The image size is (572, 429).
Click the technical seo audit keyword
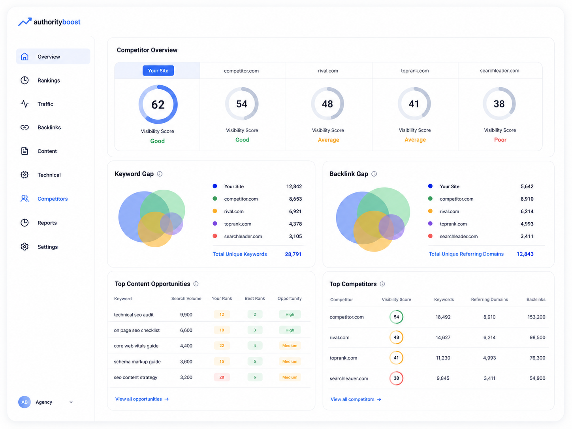click(x=134, y=315)
